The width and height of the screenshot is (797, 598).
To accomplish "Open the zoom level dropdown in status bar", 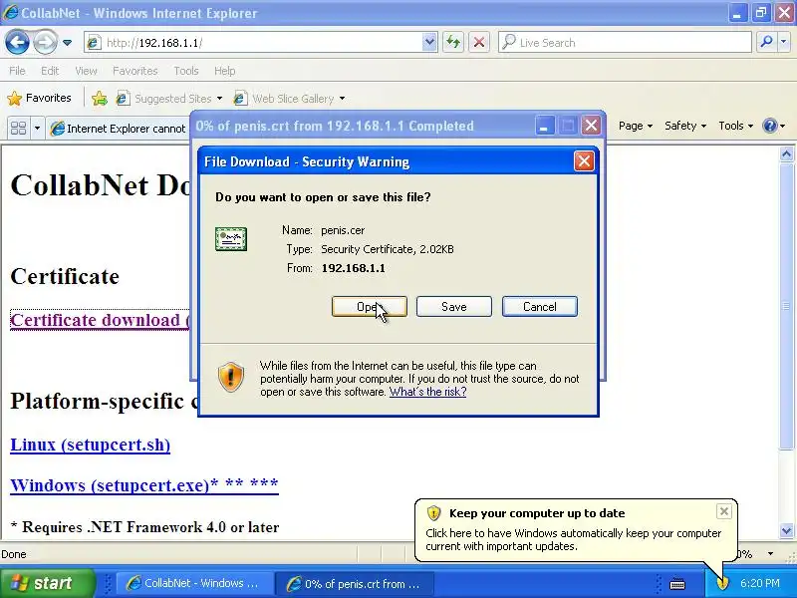I will click(x=770, y=554).
